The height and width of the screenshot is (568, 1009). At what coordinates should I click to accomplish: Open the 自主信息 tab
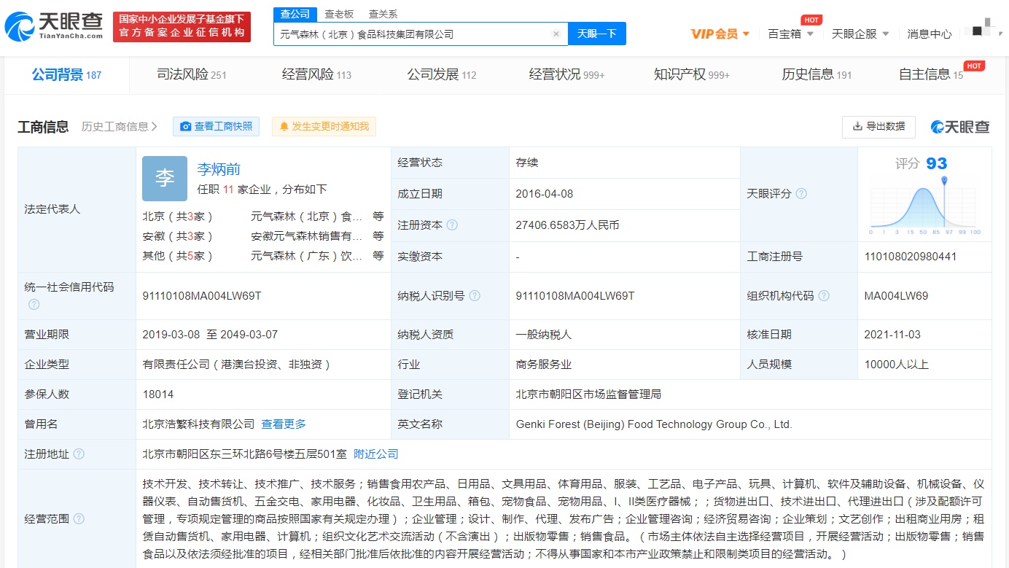[x=931, y=74]
